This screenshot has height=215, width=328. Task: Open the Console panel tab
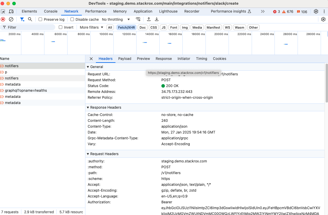[x=51, y=11]
